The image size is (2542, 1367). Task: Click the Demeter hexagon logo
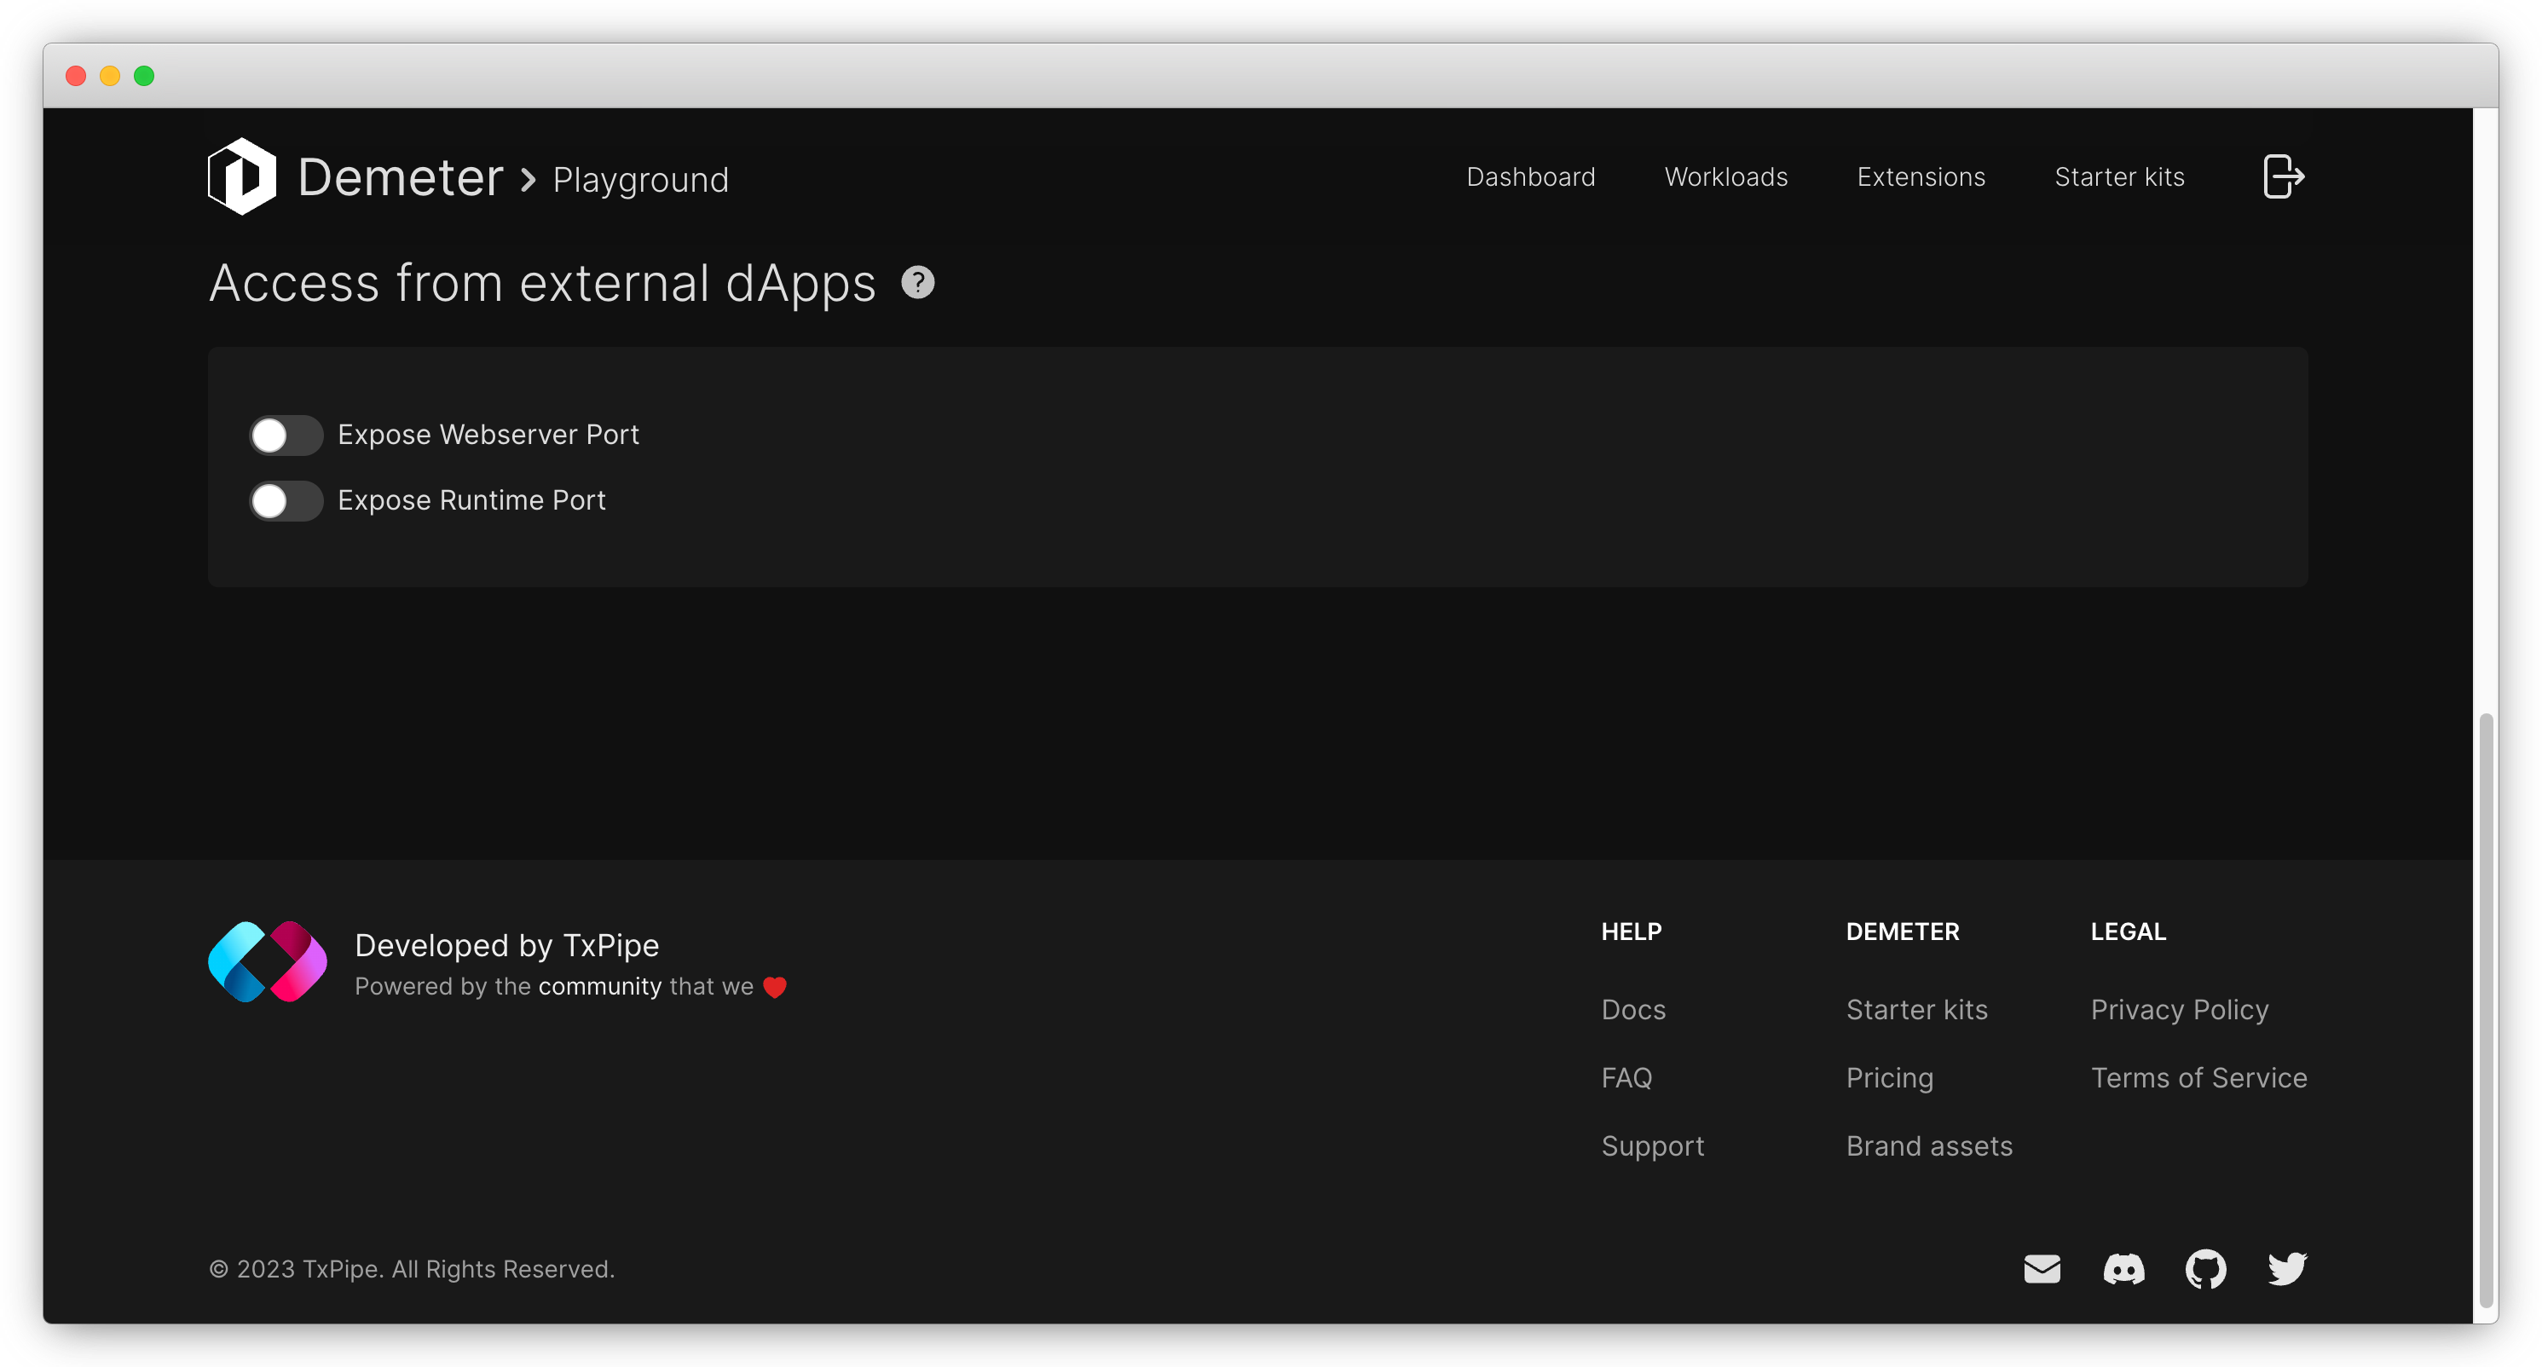pos(242,177)
